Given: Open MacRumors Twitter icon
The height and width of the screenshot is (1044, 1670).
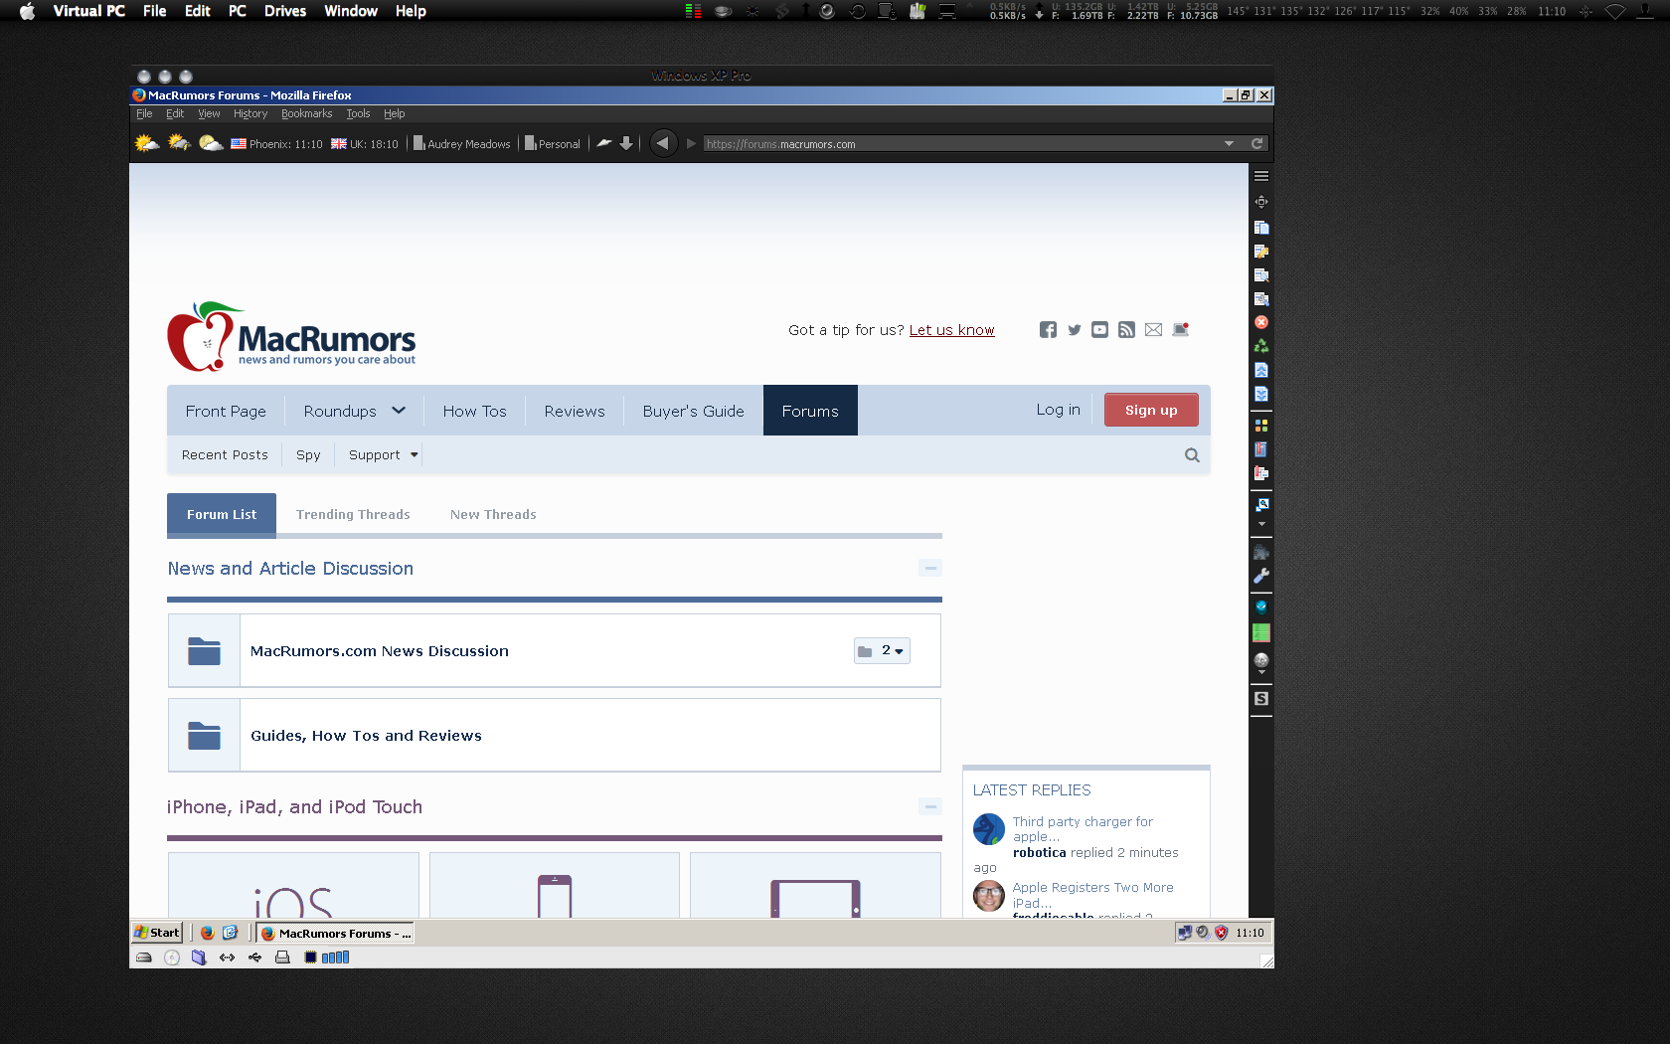Looking at the screenshot, I should 1075,330.
